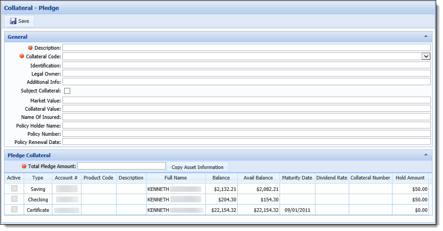Click the Collateral Value field

point(246,108)
